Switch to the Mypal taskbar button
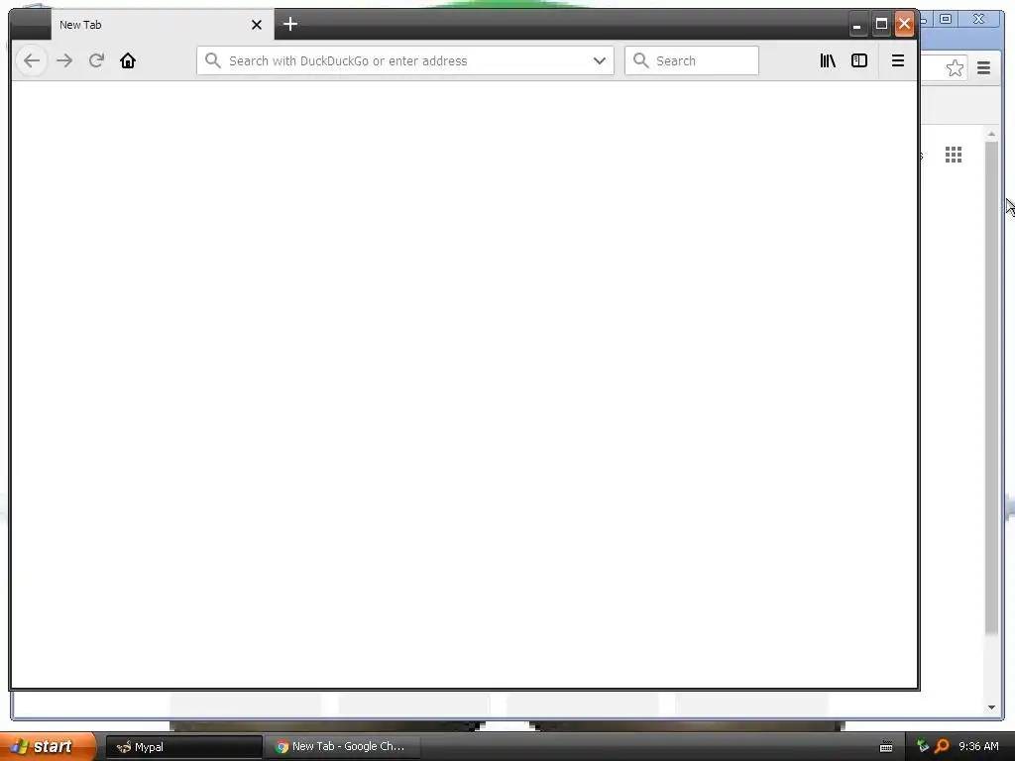The image size is (1015, 761). [183, 747]
